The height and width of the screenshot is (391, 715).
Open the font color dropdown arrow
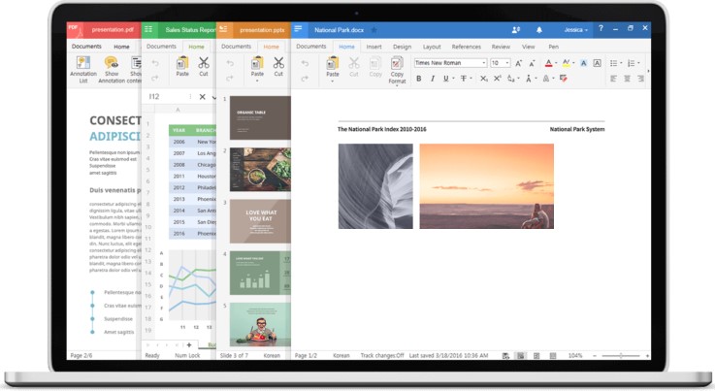556,63
